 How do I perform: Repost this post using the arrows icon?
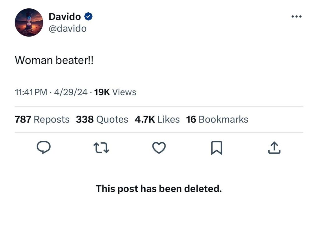(102, 149)
